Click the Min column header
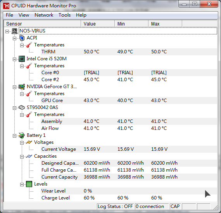This screenshot has height=213, width=221. (132, 24)
